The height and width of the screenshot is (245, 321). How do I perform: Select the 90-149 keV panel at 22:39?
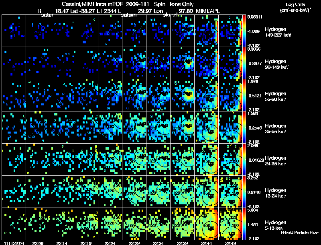pos(183,63)
